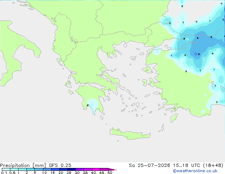
Task: Click the '25' legend scale label
Action: pos(69,173)
